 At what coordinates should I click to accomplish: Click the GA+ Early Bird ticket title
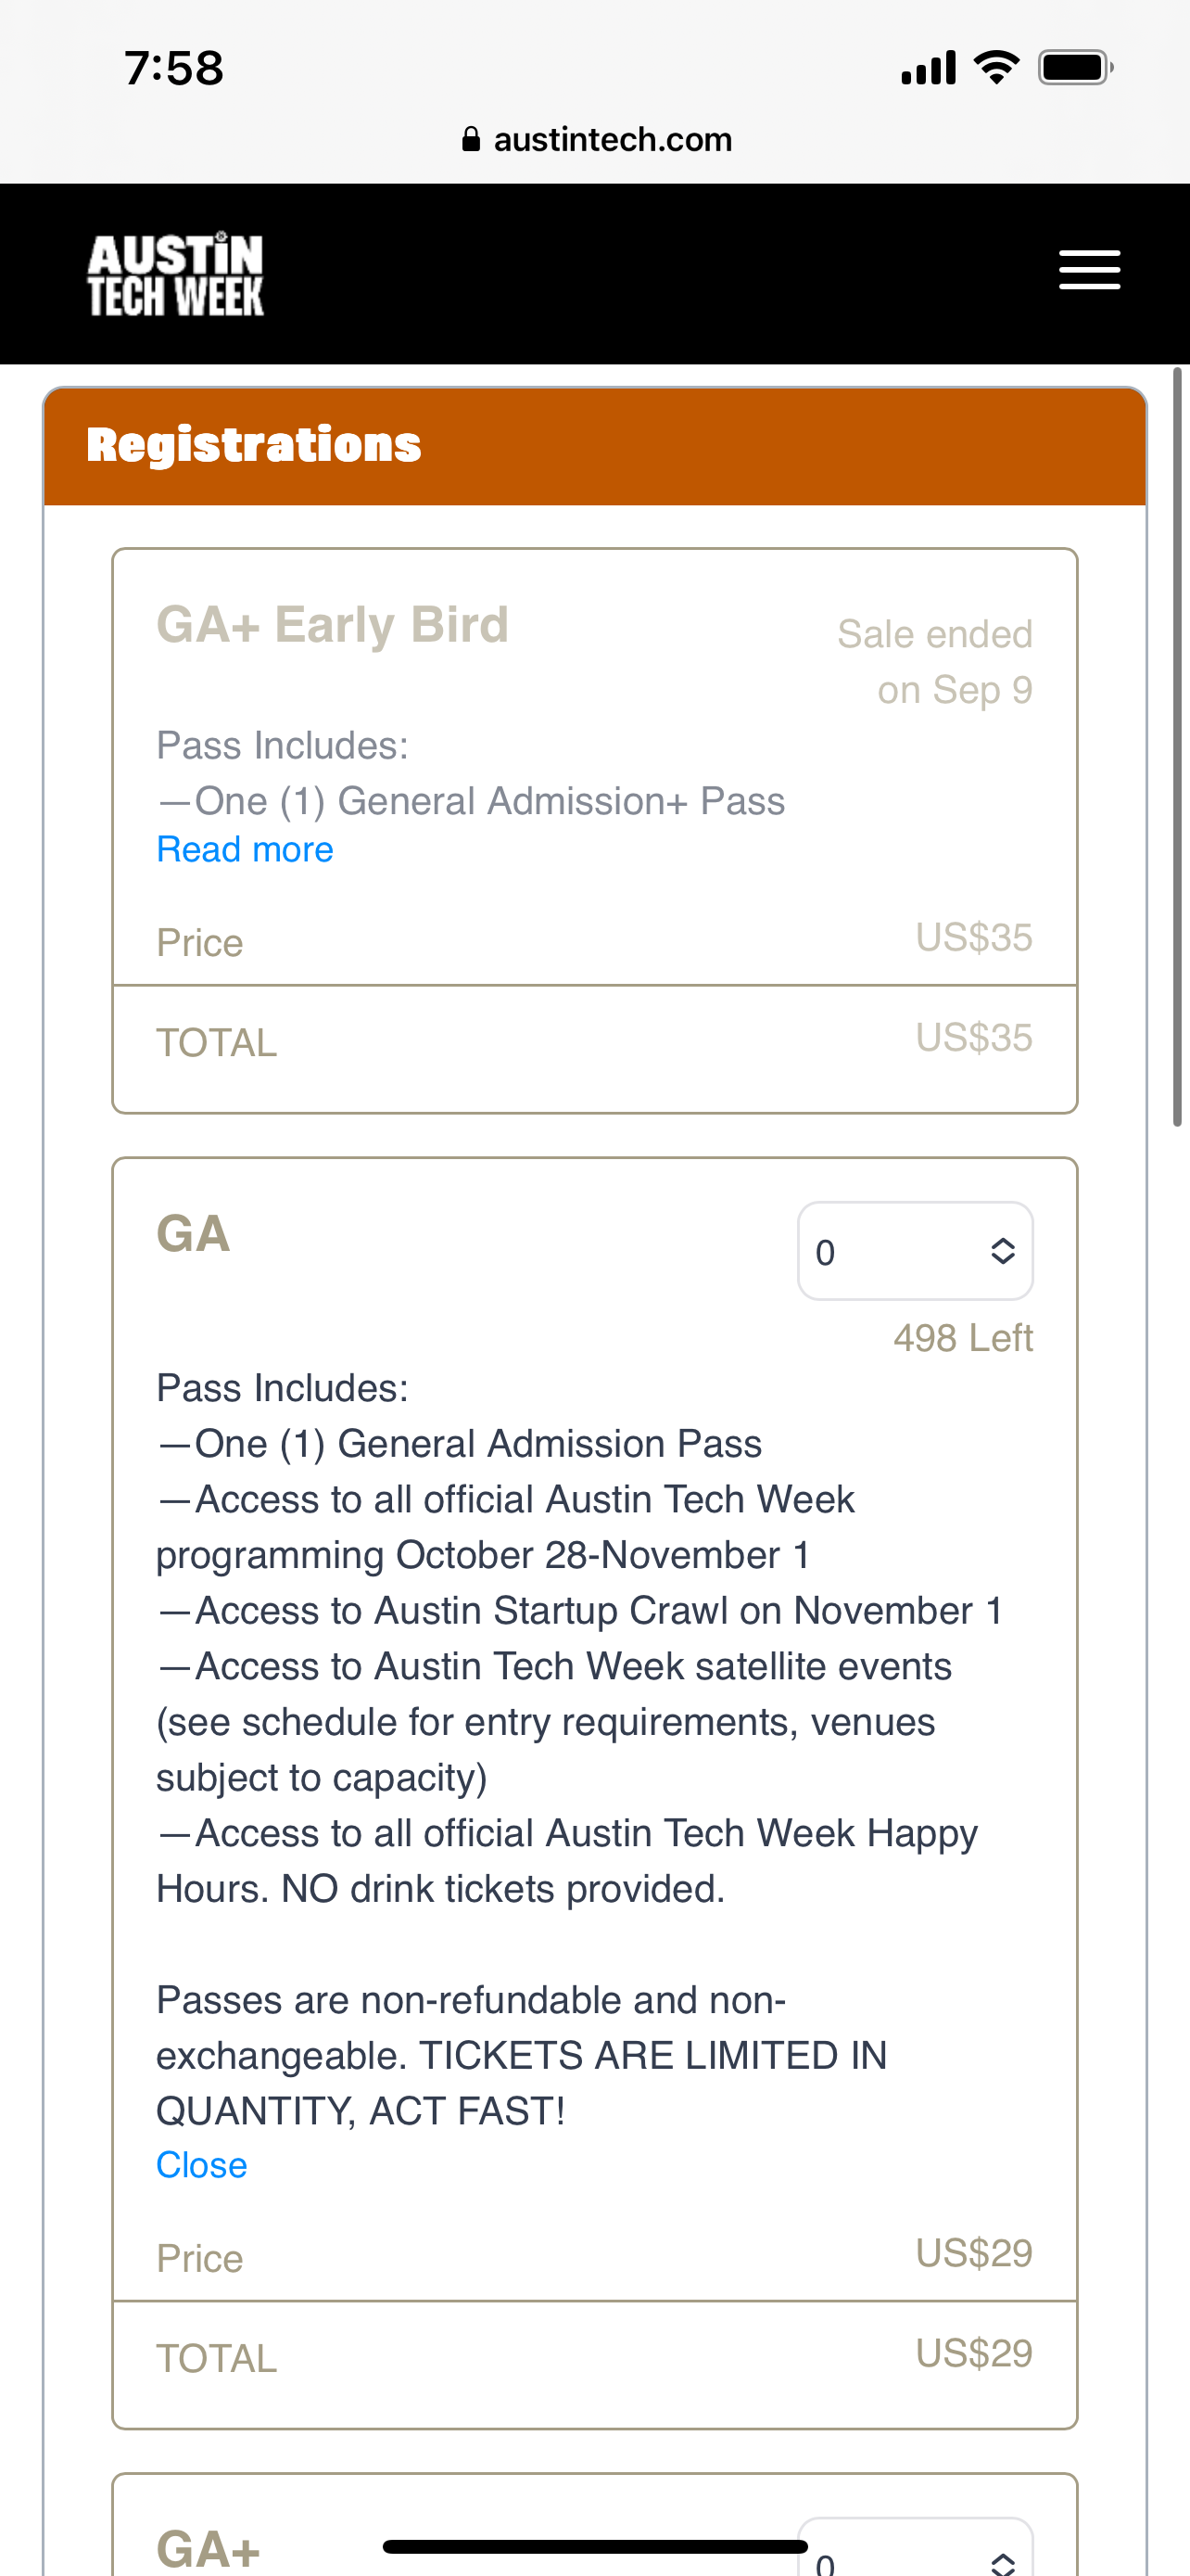click(x=332, y=625)
